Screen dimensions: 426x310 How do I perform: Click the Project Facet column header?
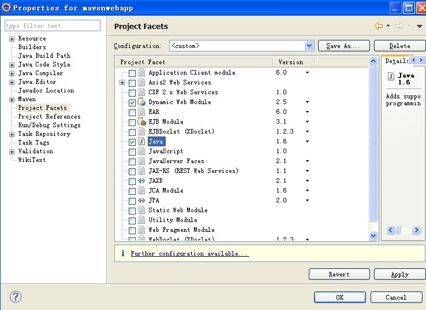point(194,62)
